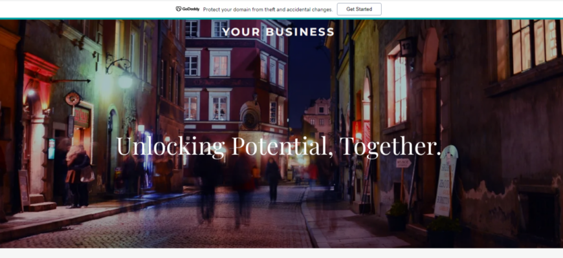Click the round hanging shop sign on left

73,99
